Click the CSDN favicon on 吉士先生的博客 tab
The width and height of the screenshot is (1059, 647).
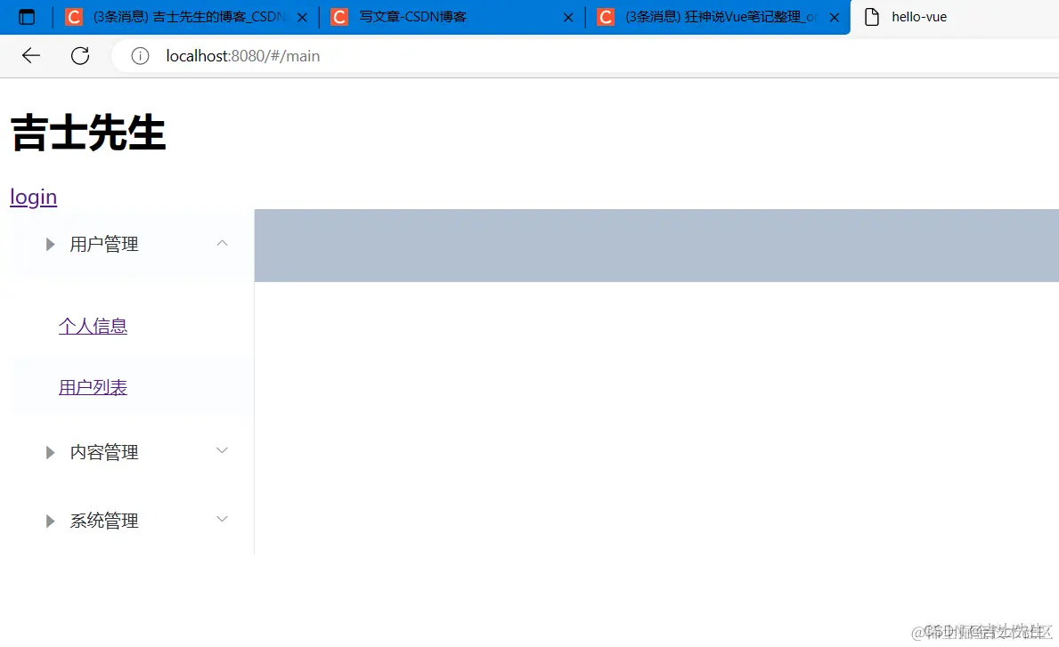click(74, 17)
